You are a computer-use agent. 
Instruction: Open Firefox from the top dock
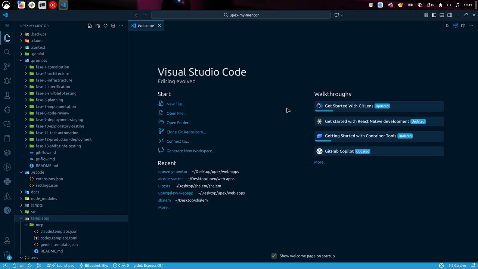21,5
